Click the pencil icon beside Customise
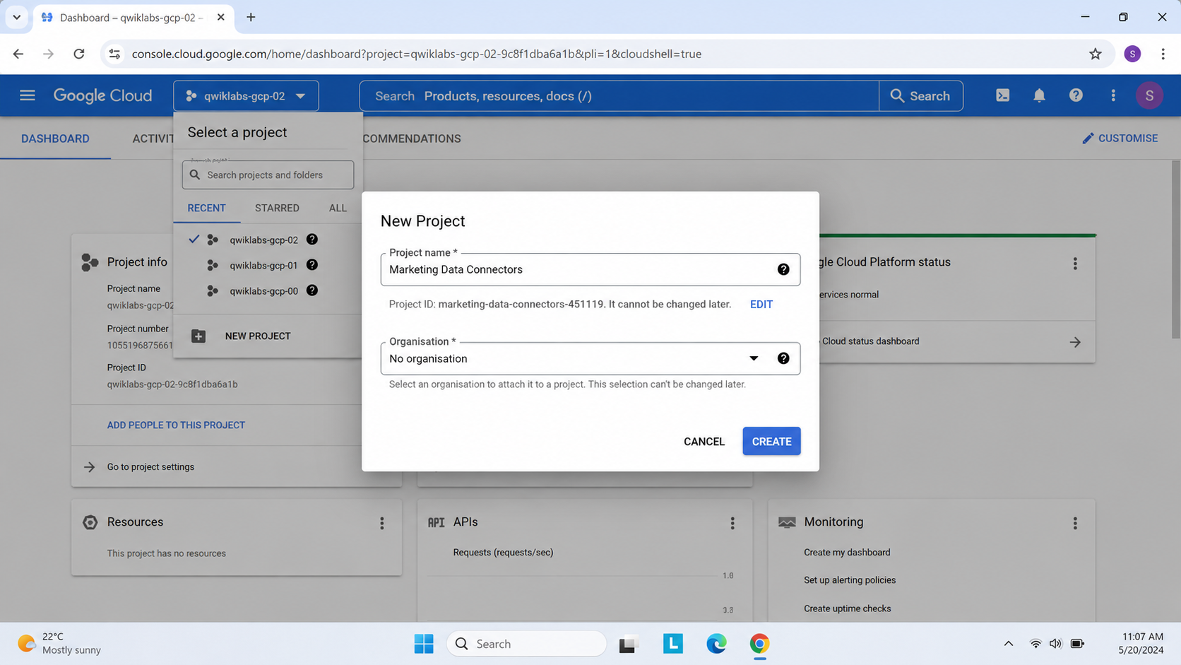 pyautogui.click(x=1088, y=139)
